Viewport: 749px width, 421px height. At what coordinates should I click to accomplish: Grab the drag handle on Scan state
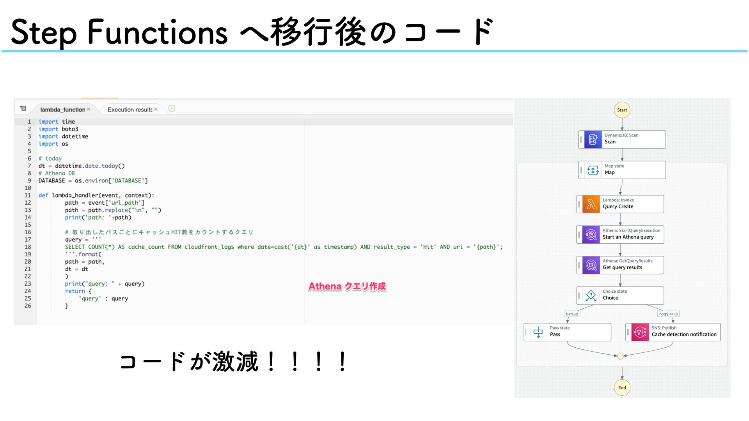(x=581, y=140)
